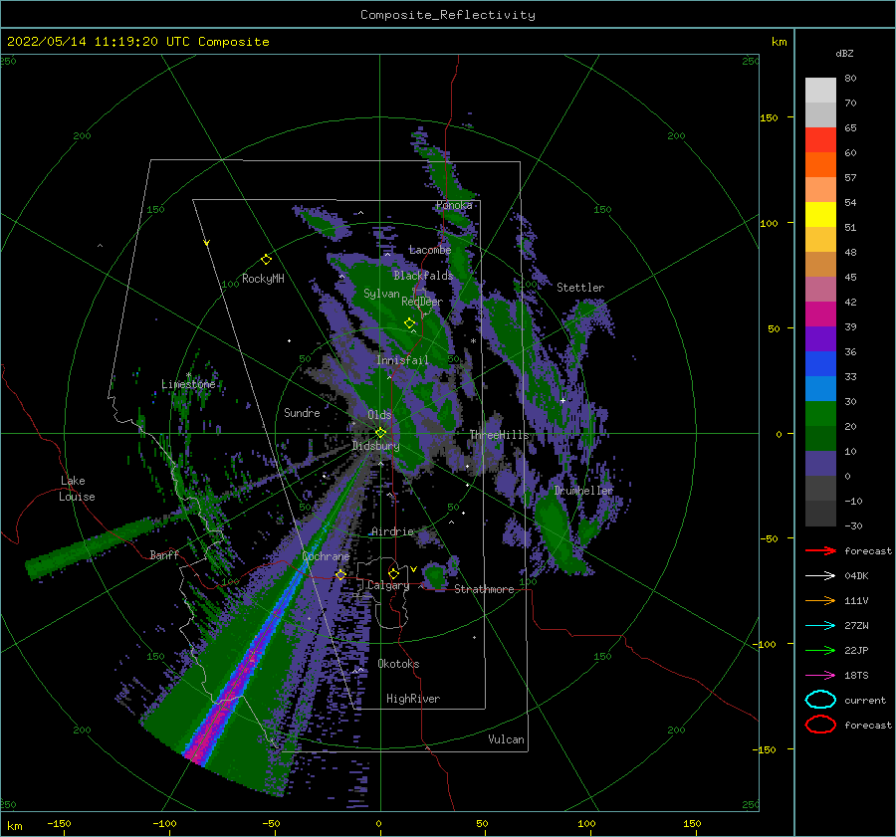Viewport: 896px width, 837px height.
Task: Click the dBZ legend heading
Action: click(x=844, y=53)
